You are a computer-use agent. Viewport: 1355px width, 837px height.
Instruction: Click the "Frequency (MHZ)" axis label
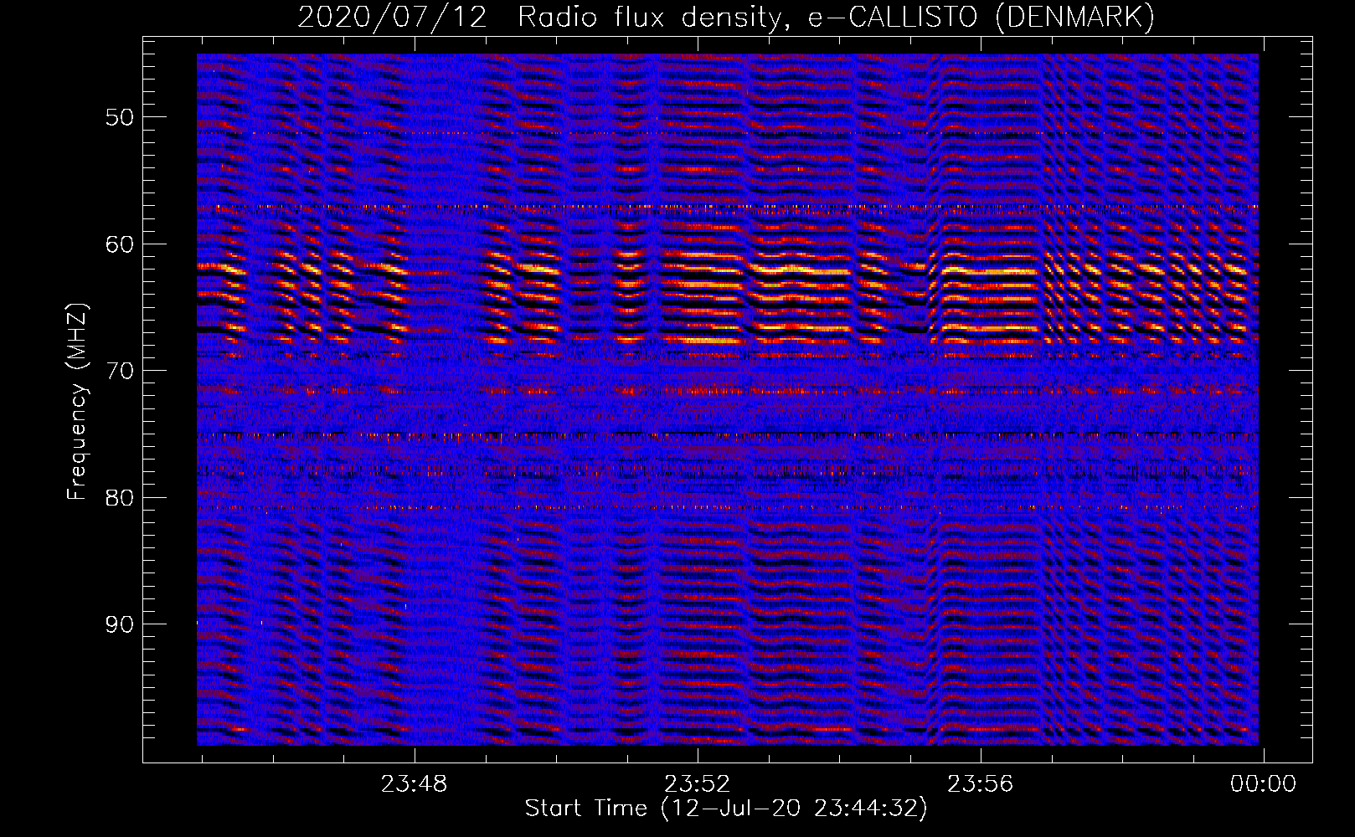(x=77, y=402)
